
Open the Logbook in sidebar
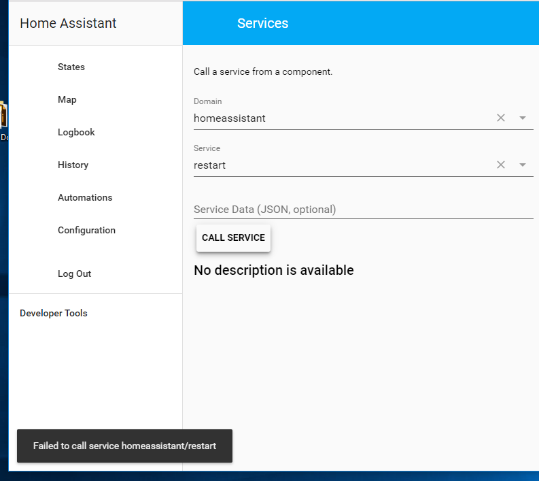(x=76, y=132)
